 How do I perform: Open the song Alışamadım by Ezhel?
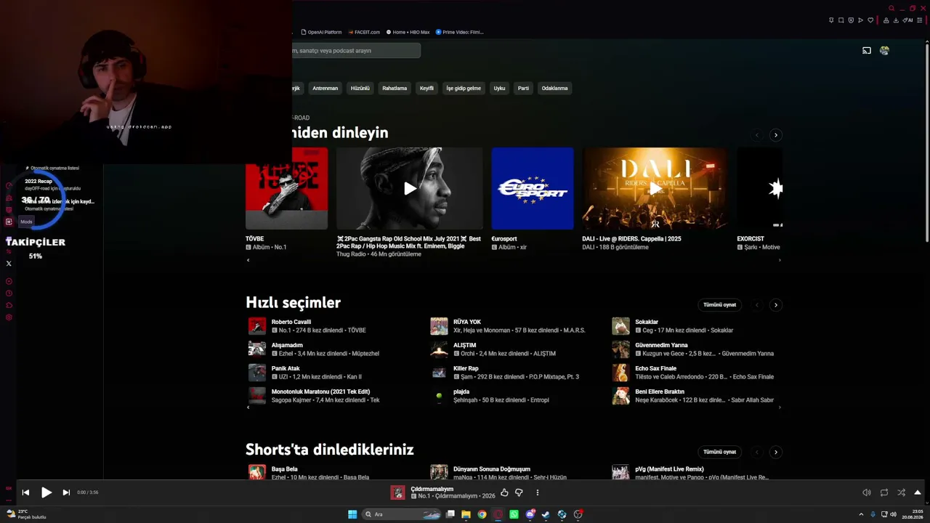[x=287, y=345]
